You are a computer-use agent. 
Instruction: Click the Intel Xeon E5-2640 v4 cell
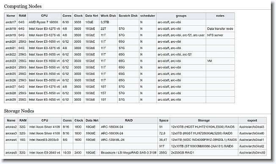click(45, 153)
